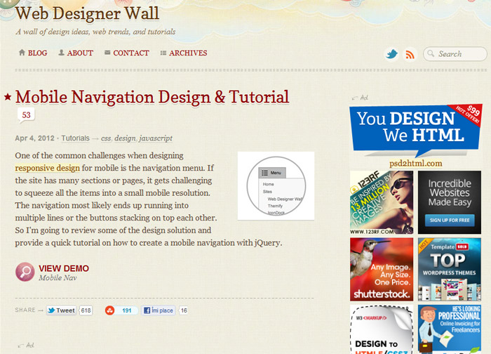Click the 16 Facebook like count
This screenshot has height=354, width=491.
(x=184, y=310)
